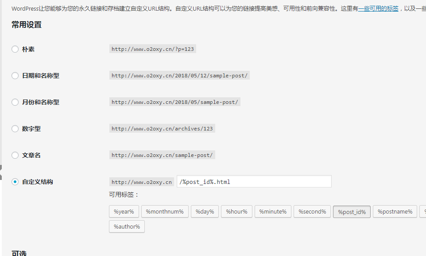Image resolution: width=426 pixels, height=256 pixels.
Task: Add the %year% tag
Action: (124, 211)
